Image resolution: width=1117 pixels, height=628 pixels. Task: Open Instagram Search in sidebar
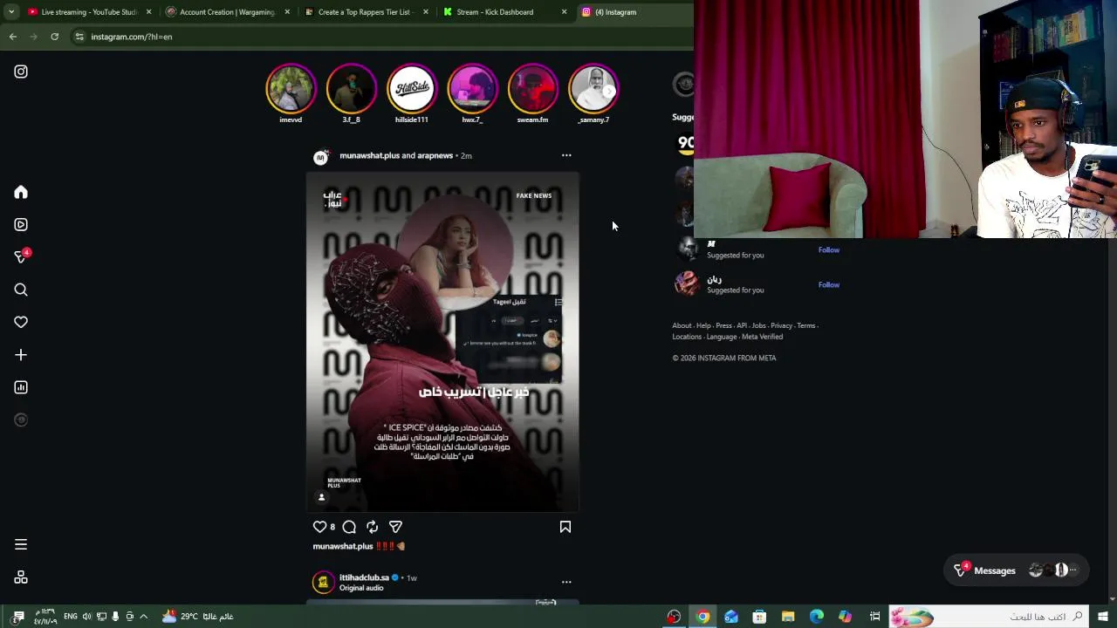tap(21, 290)
